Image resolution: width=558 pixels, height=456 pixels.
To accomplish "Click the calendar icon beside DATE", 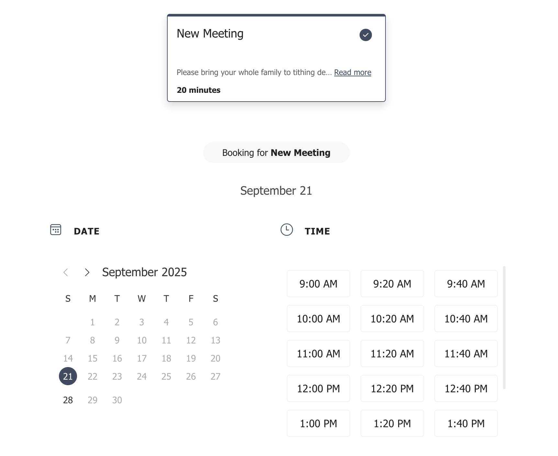I will point(56,230).
